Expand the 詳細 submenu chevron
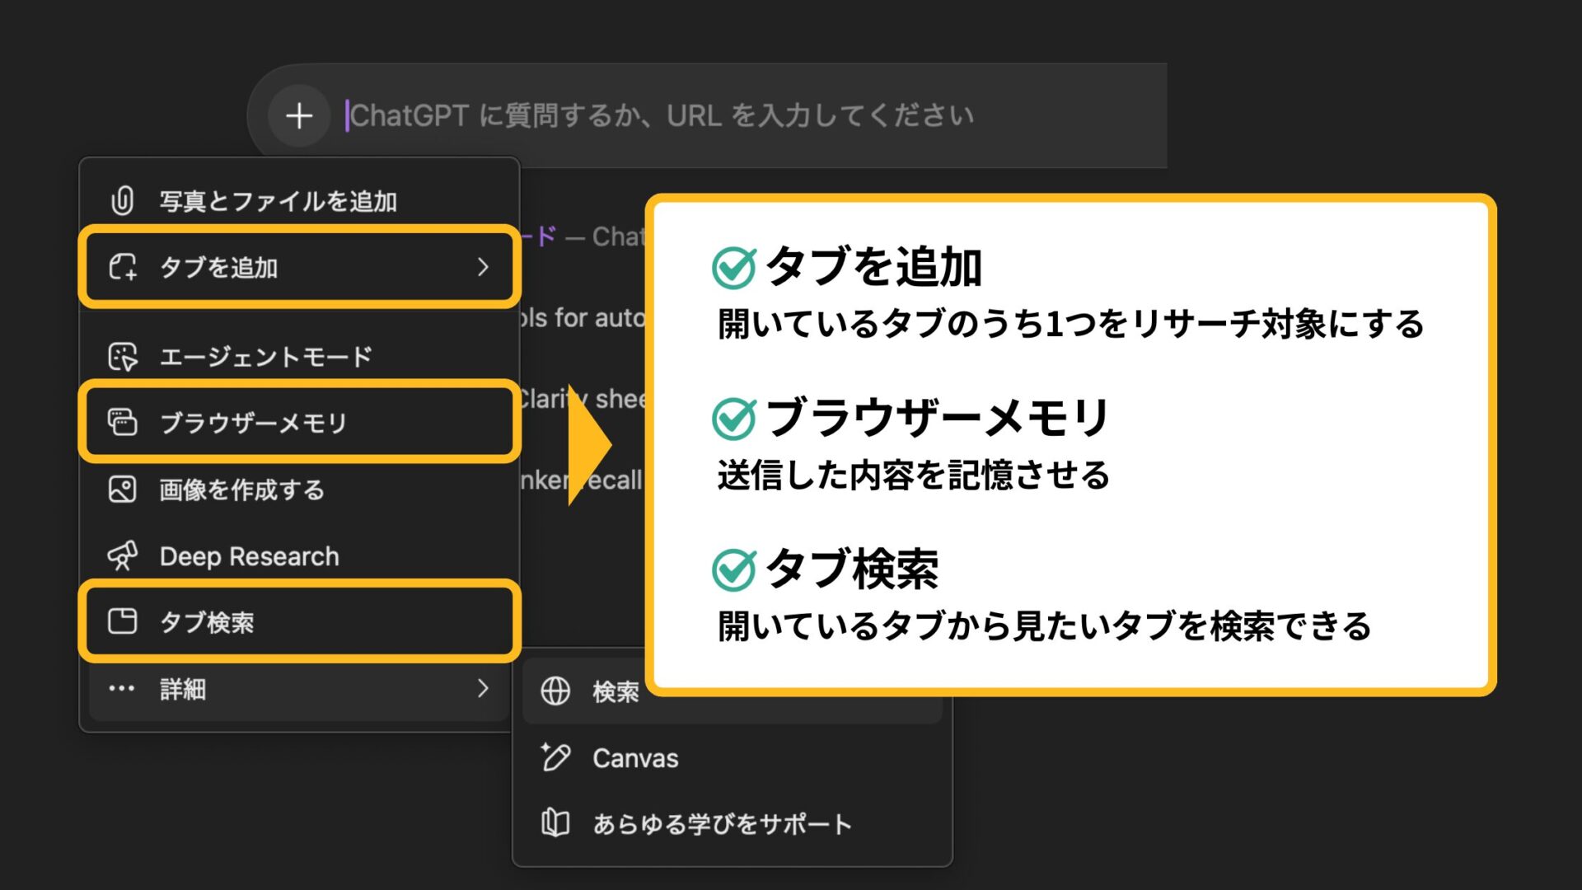 tap(484, 690)
